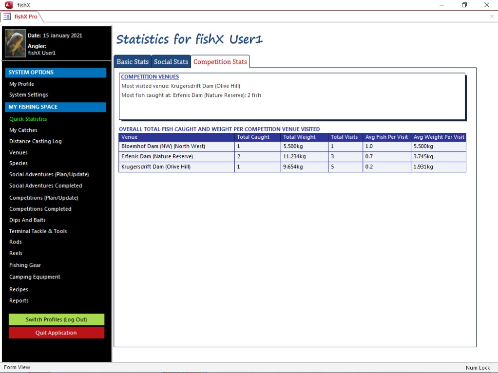Open the Distance Casting Log

(35, 142)
